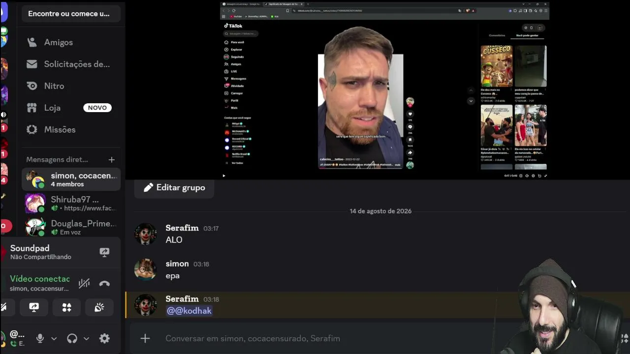Screen dimensions: 630x354
Task: Expand the caption with 'mais' link
Action: tap(398, 165)
